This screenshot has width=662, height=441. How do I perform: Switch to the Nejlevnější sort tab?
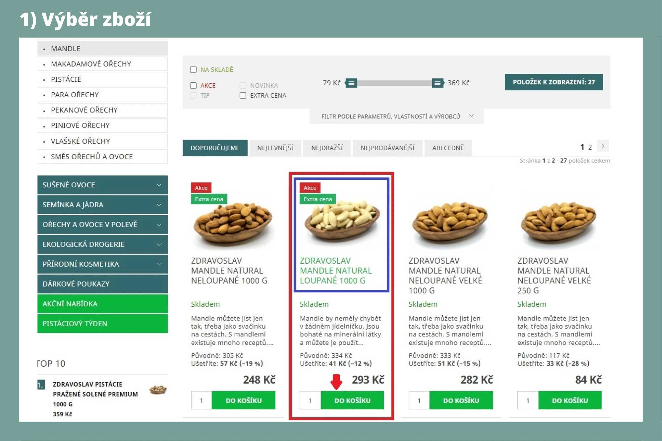(275, 148)
